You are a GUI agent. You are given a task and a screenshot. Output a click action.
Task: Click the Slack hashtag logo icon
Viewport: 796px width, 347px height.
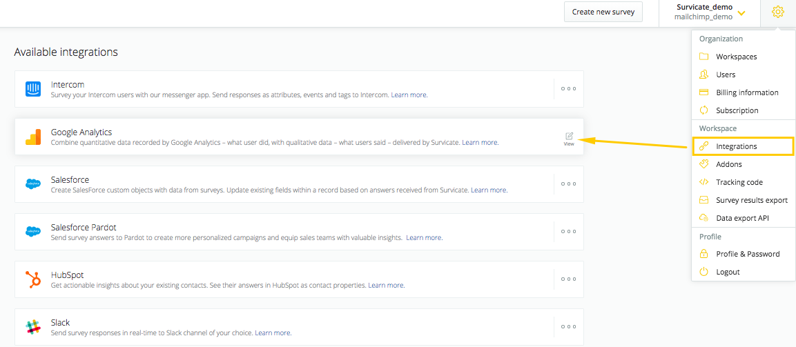[33, 327]
